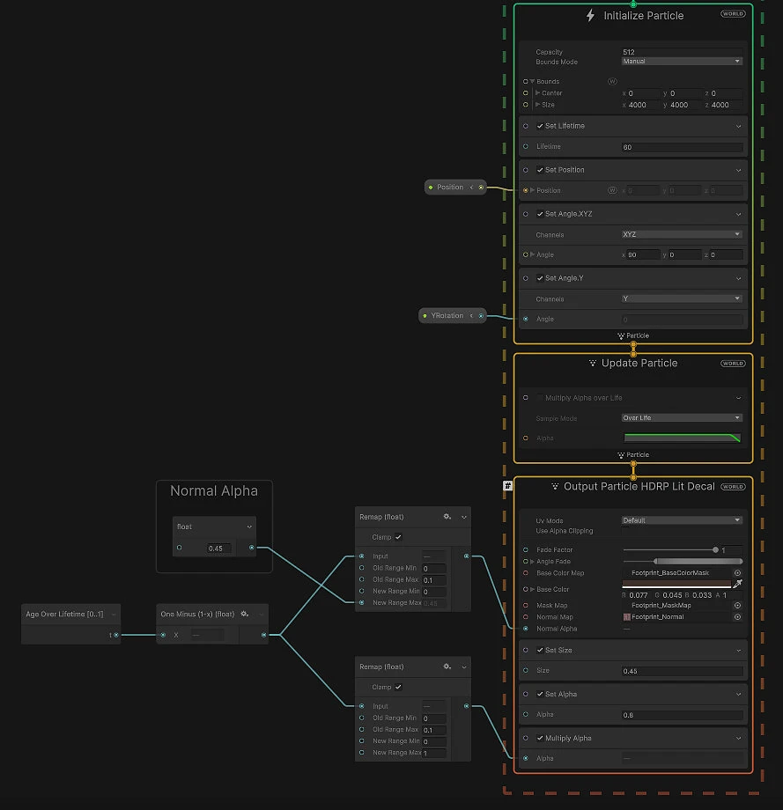Disable the Set Position block checkbox
783x810 pixels.
pyautogui.click(x=540, y=170)
